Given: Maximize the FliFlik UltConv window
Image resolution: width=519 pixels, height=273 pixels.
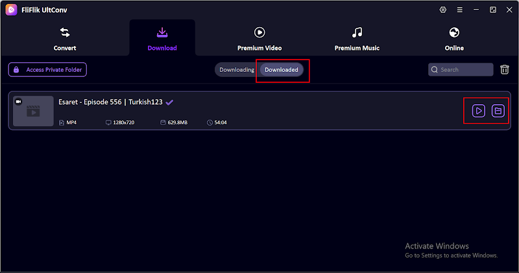Looking at the screenshot, I should coord(493,10).
